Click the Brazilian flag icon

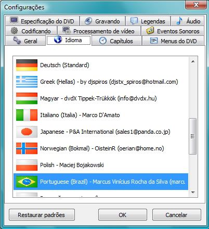[x=27, y=182]
